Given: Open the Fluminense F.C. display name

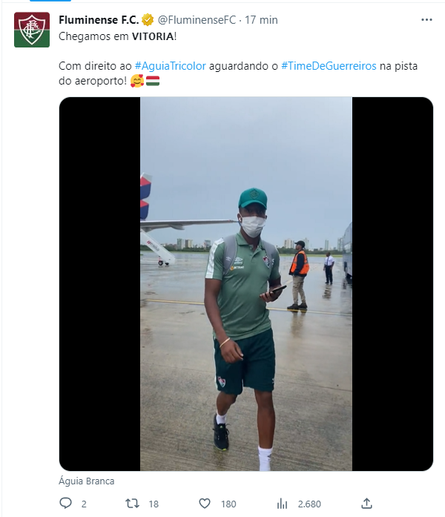Looking at the screenshot, I should pyautogui.click(x=99, y=20).
